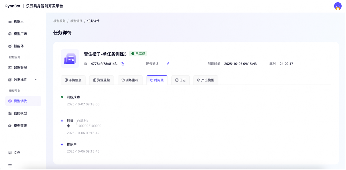This screenshot has width=346, height=170.
Task: Click the timestamp 2025-10-06 09:16:42
Action: [x=83, y=133]
